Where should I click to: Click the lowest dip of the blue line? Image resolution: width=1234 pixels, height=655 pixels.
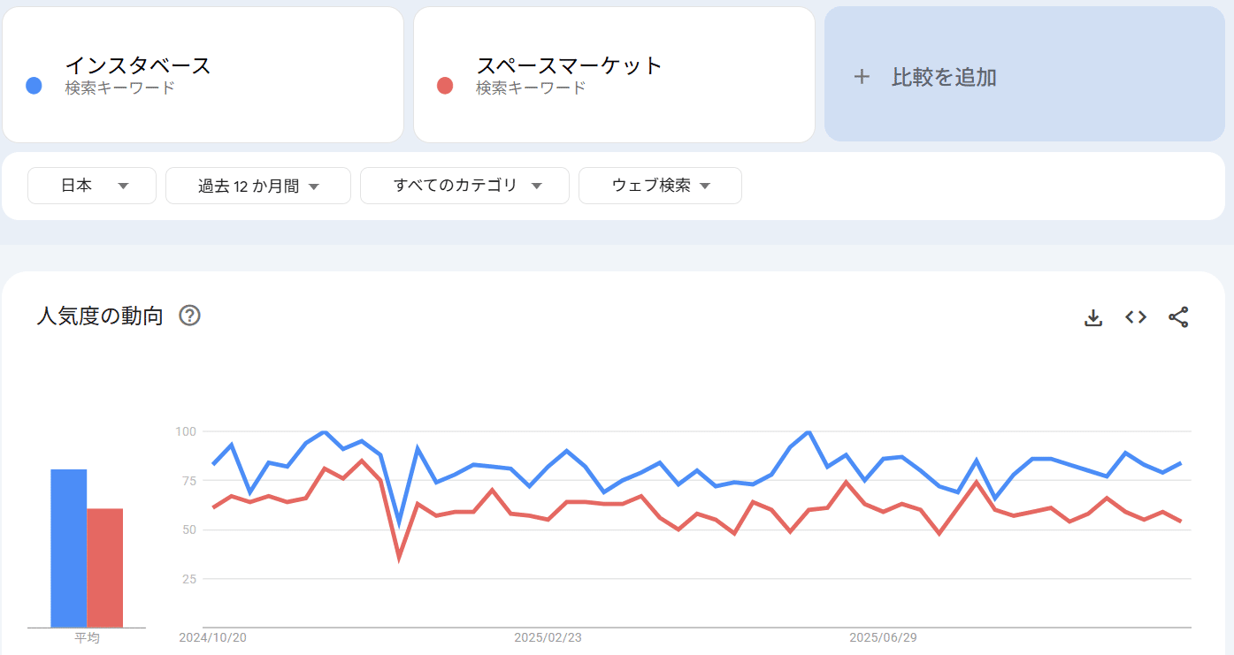click(x=399, y=523)
